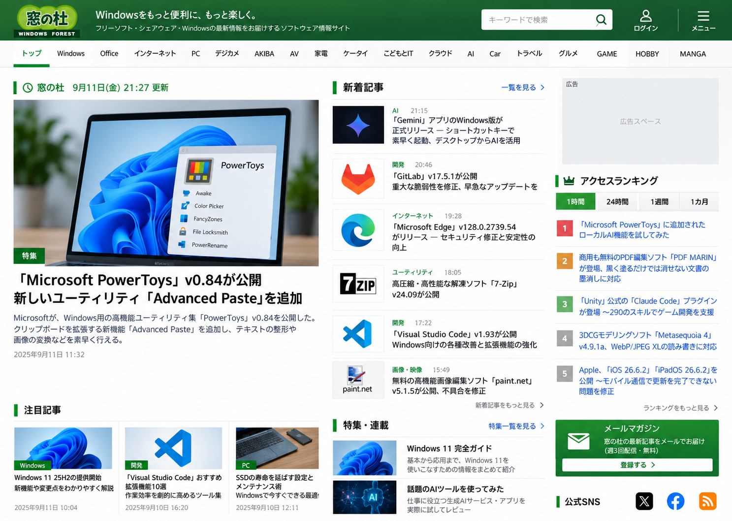Open the PDF MARIN ranking article
The width and height of the screenshot is (732, 521).
coord(648,268)
